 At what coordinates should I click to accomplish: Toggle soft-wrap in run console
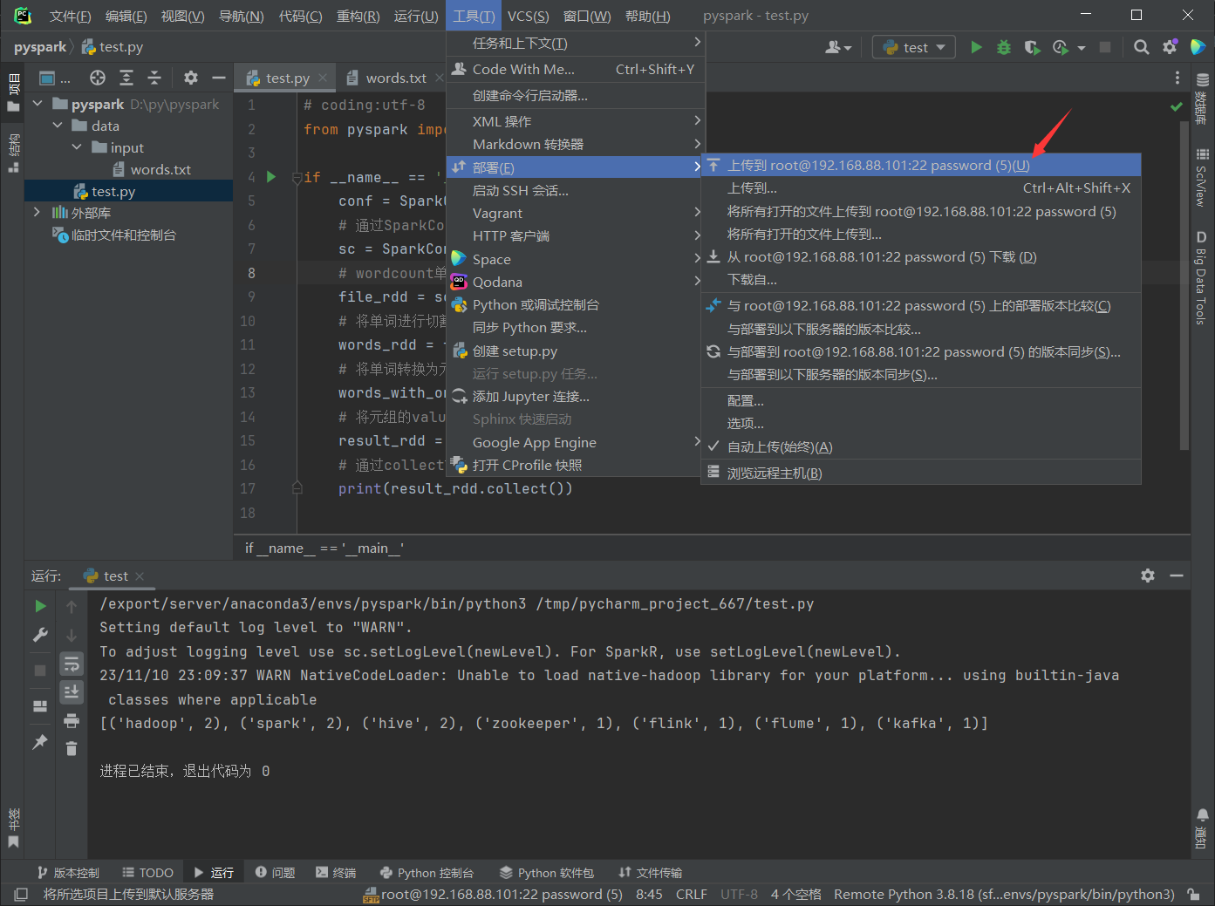tap(72, 664)
